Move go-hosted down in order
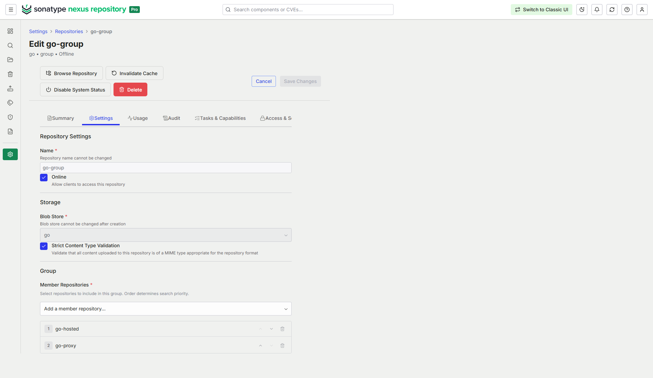The width and height of the screenshot is (653, 378). click(271, 329)
